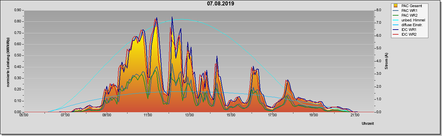Viewport: 442px width, 136px height.
Task: Click the 11:00 tick on time axis
Action: click(148, 116)
